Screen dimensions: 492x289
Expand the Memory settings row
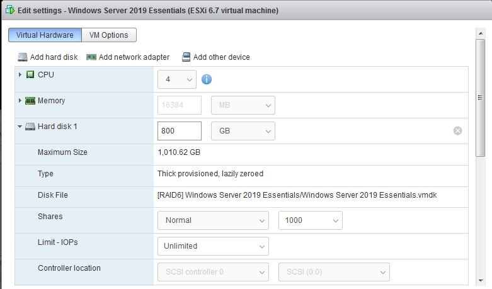point(20,101)
